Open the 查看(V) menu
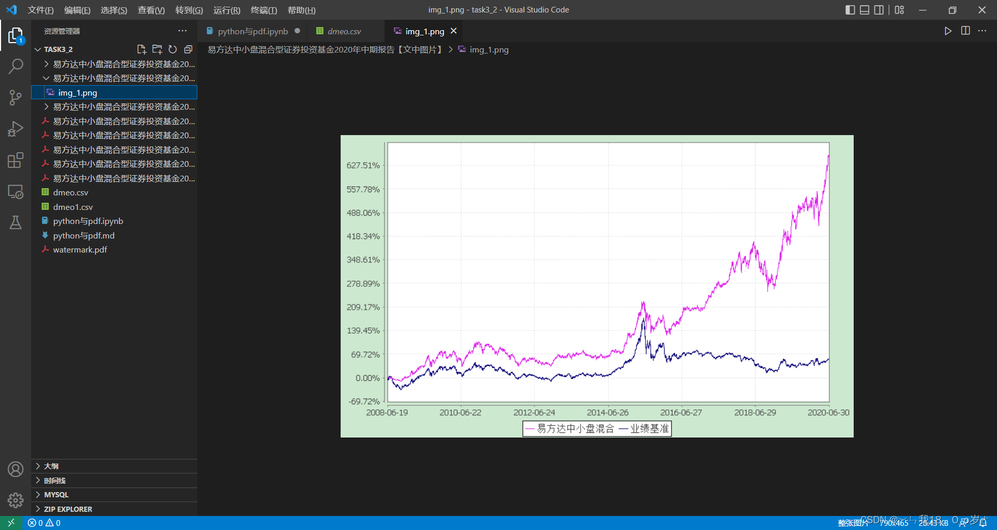 tap(151, 10)
